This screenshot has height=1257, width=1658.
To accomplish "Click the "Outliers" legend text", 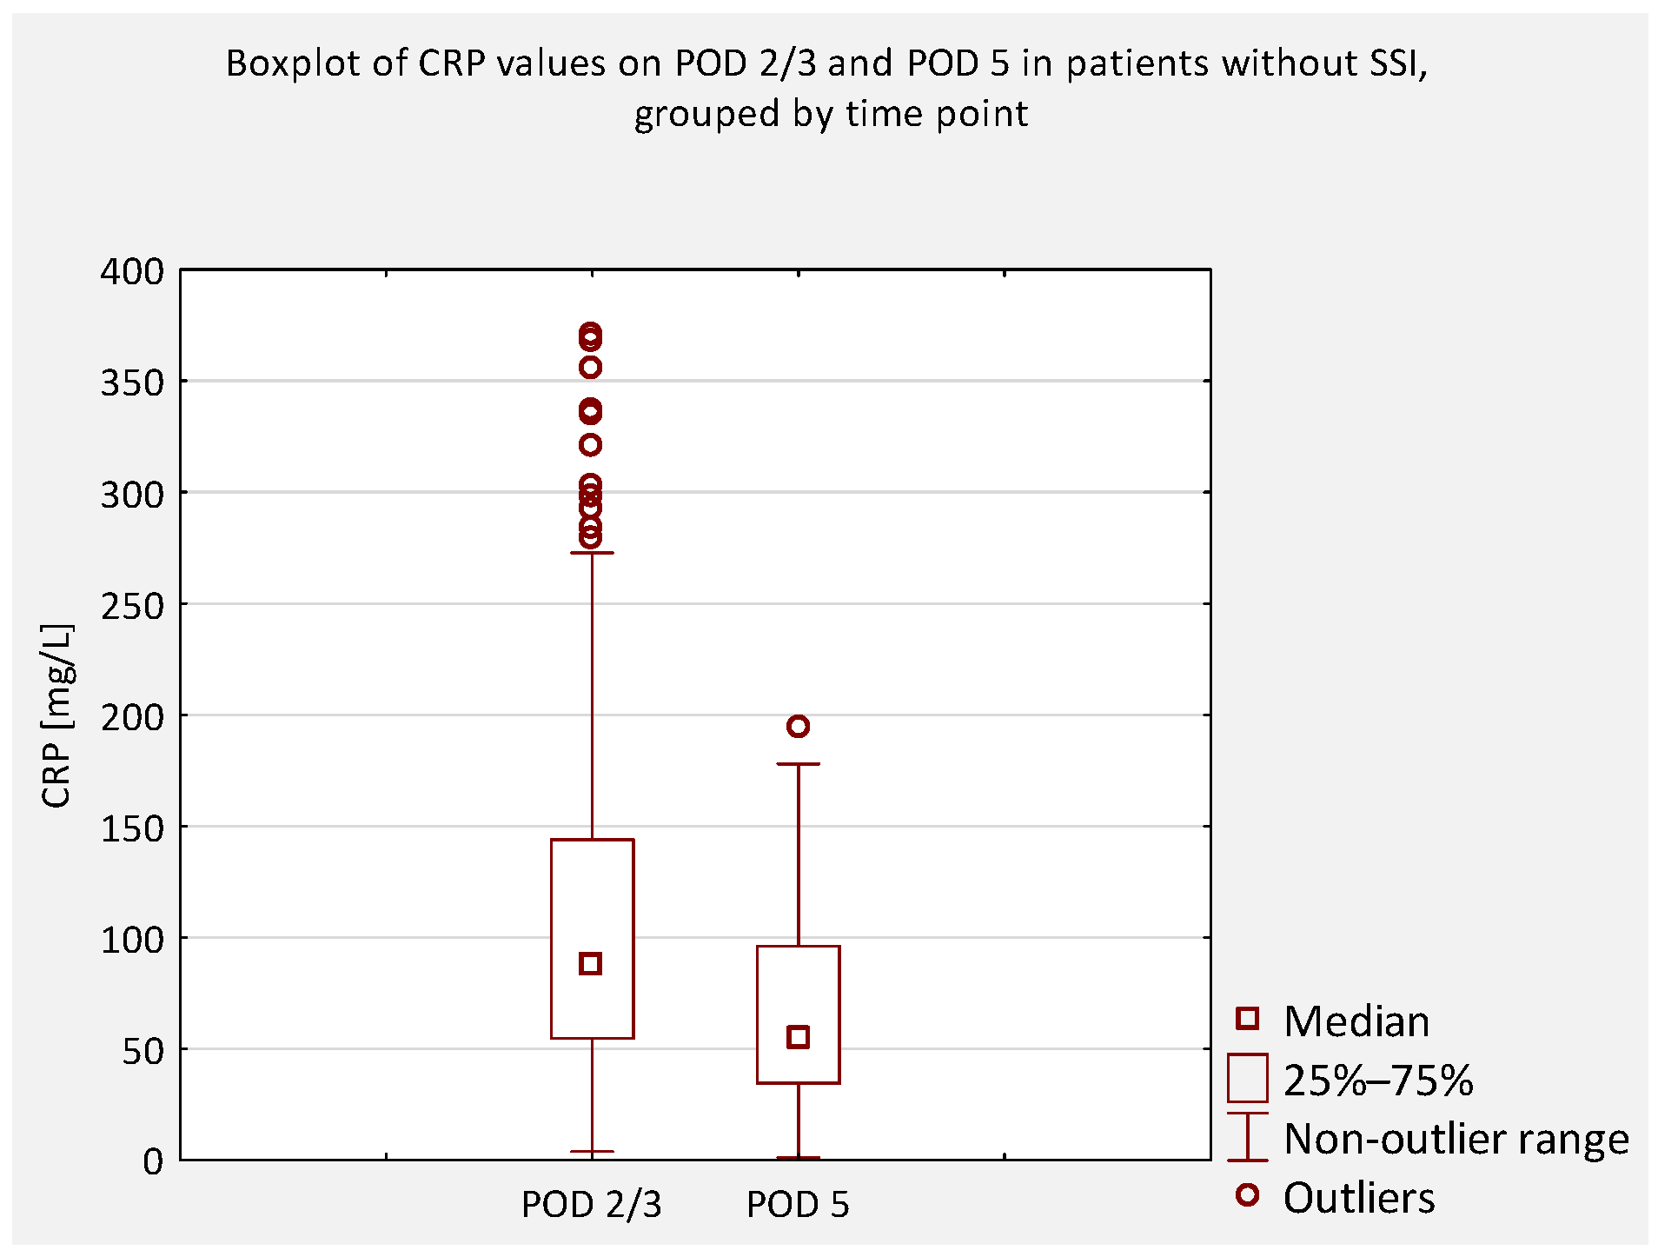I will click(x=1359, y=1197).
